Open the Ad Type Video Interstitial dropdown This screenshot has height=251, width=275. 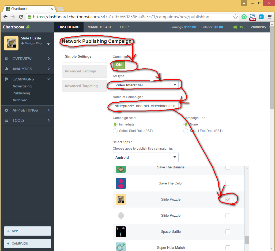[146, 85]
